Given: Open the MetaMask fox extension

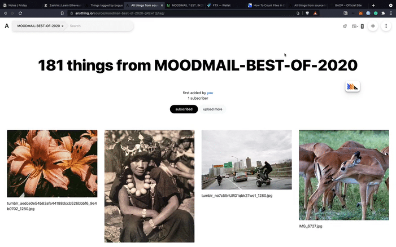Looking at the screenshot, I should [x=360, y=13].
